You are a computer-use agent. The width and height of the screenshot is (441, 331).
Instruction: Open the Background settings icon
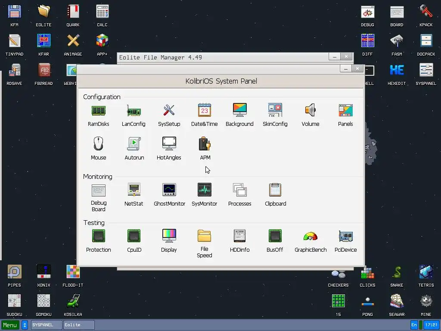click(x=239, y=110)
